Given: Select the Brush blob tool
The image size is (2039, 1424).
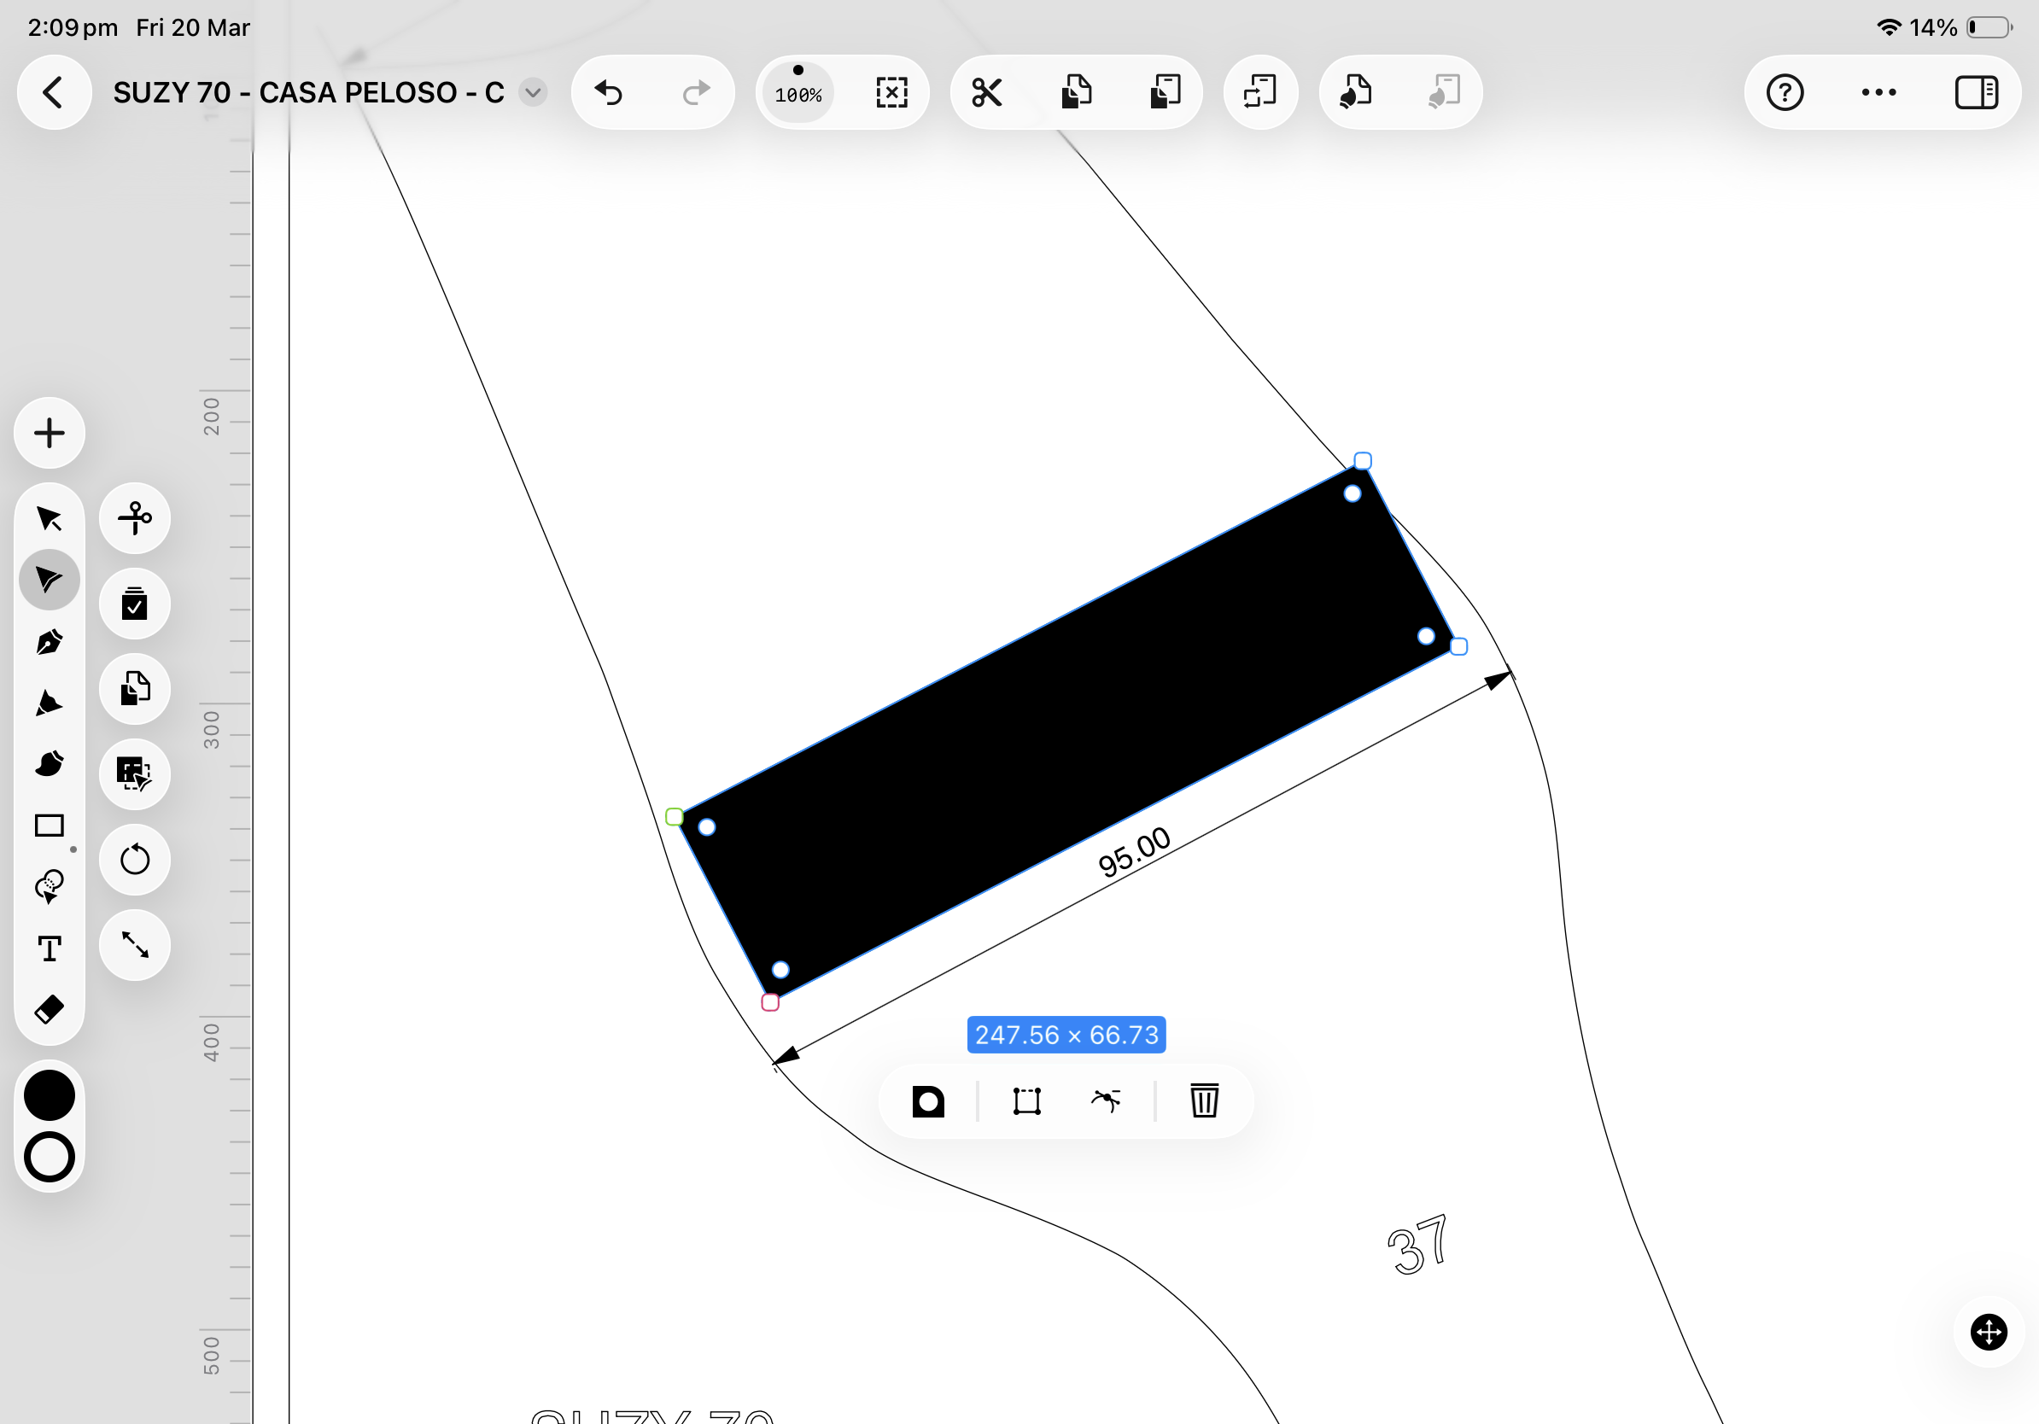Looking at the screenshot, I should click(x=49, y=763).
